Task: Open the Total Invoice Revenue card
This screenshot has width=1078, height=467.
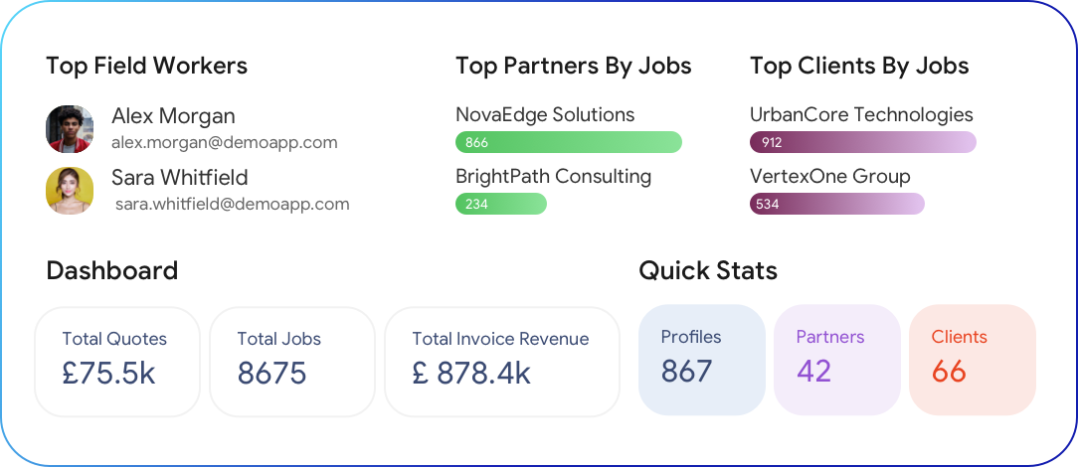Action: point(501,361)
